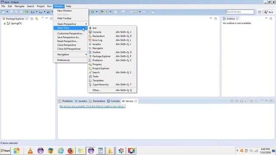Minimize the Package Explorer view
This screenshot has height=155, width=276.
(x=47, y=18)
